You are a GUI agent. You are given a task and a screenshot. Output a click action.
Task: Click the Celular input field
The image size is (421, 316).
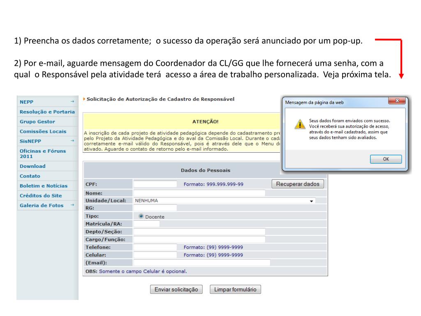tap(155, 255)
